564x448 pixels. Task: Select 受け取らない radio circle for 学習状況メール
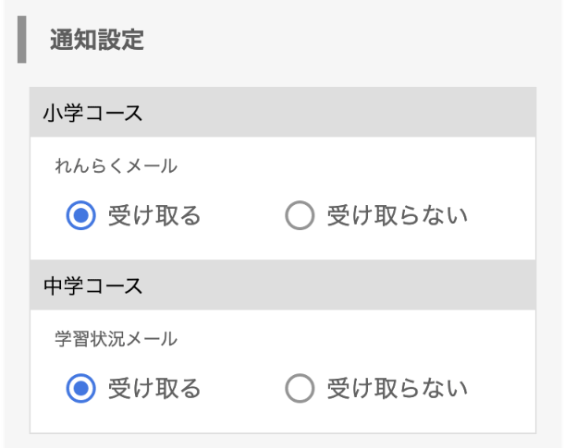300,388
